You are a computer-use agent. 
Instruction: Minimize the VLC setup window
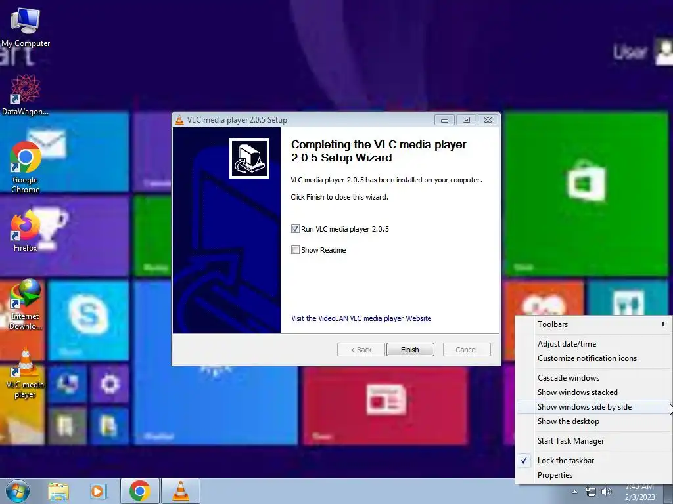pyautogui.click(x=444, y=120)
